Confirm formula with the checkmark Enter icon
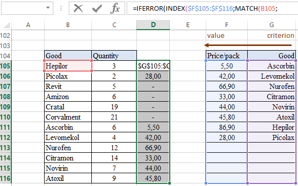Image resolution: width=298 pixels, height=186 pixels. pyautogui.click(x=97, y=9)
